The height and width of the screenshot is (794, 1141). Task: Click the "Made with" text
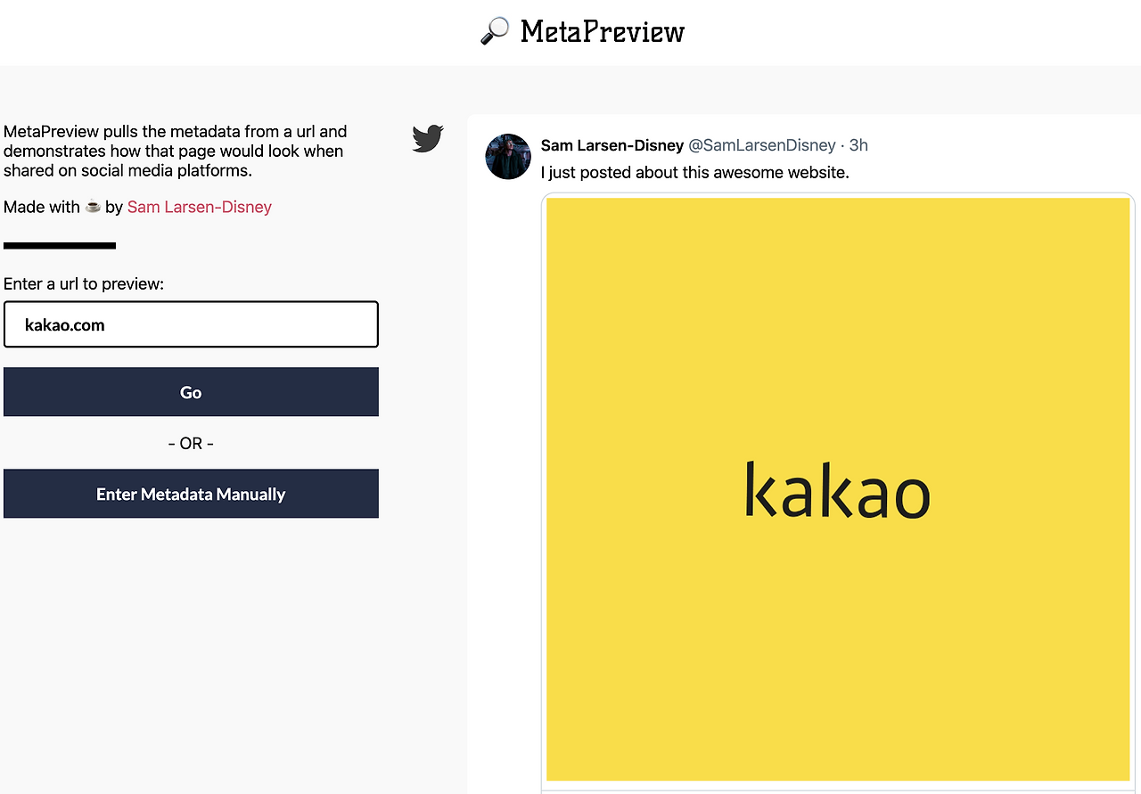42,207
